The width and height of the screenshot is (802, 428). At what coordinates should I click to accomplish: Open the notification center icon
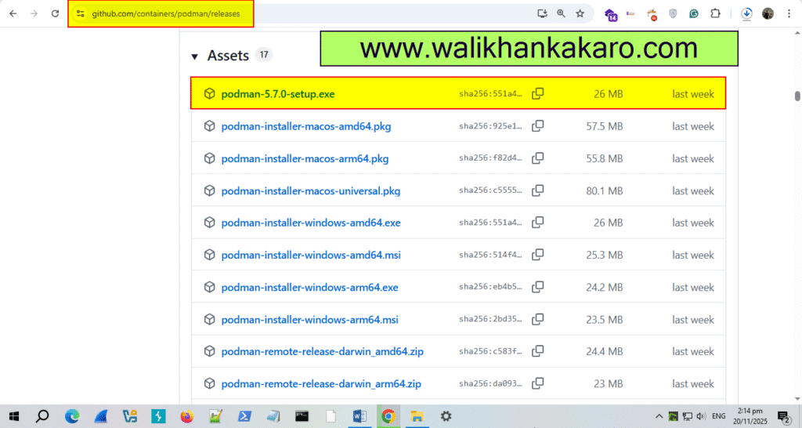(783, 417)
